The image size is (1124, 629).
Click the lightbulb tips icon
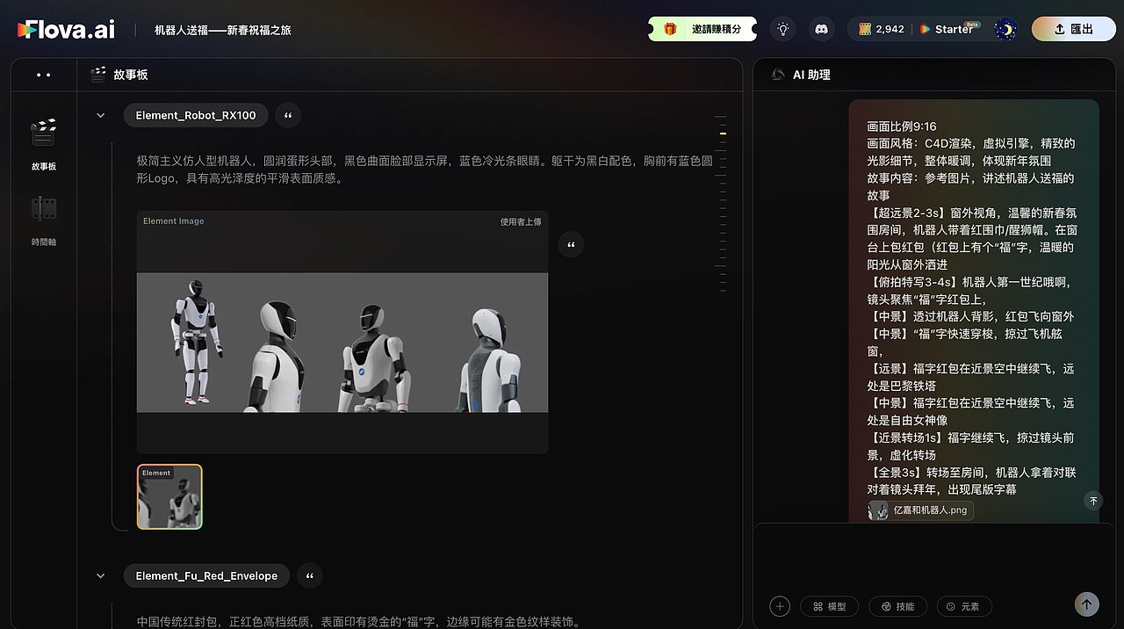pos(782,29)
